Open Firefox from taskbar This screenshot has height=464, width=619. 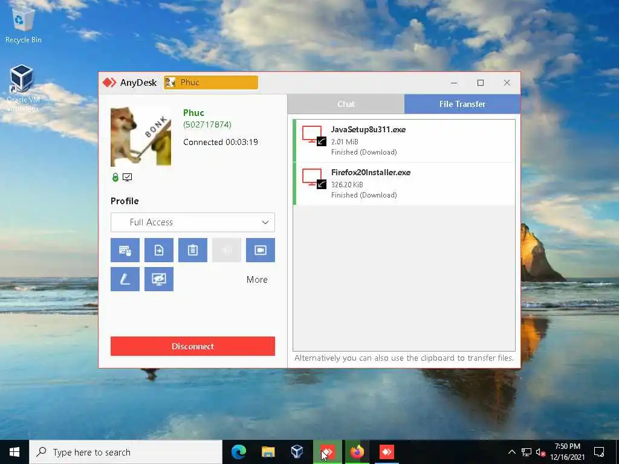pos(357,452)
